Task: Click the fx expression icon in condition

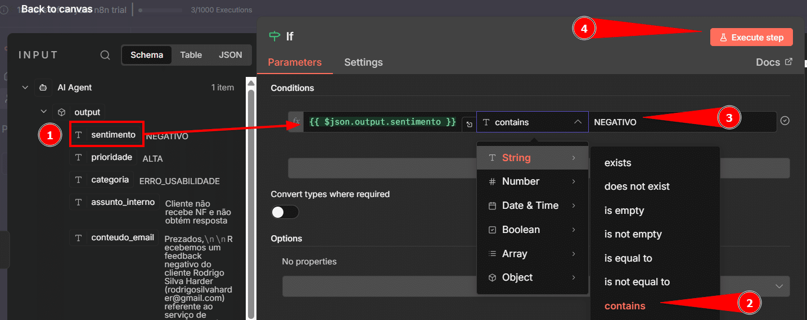Action: click(296, 121)
